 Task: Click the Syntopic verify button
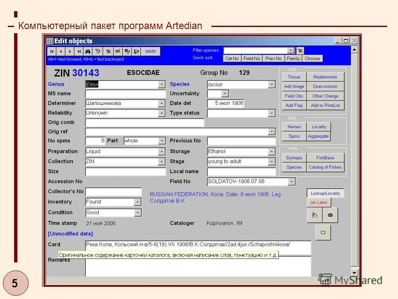click(x=294, y=158)
